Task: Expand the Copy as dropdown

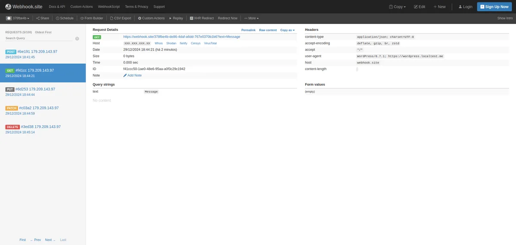Action: [287, 30]
